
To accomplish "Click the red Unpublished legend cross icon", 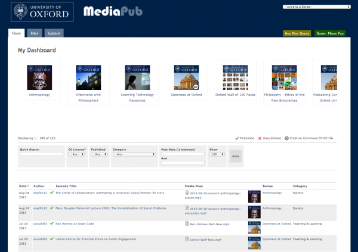I will tap(260, 138).
